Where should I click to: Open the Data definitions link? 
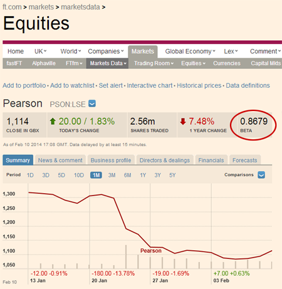(248, 85)
